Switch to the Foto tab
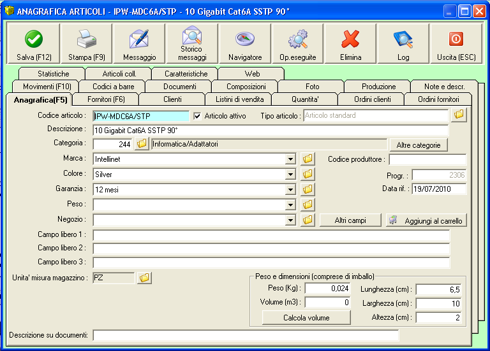490x351 pixels. click(311, 87)
